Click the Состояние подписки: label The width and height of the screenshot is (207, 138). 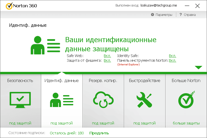pos(27,133)
